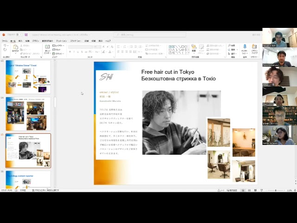Image resolution: width=297 pixels, height=223 pixels.
Task: Adjust the zoom slider in status bar
Action: (x=276, y=190)
